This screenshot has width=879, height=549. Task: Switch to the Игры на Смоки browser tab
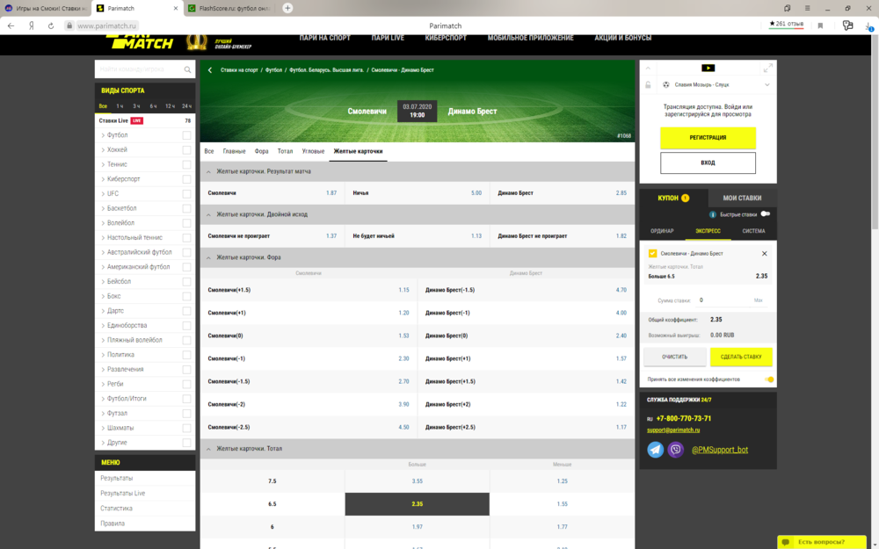(x=46, y=9)
